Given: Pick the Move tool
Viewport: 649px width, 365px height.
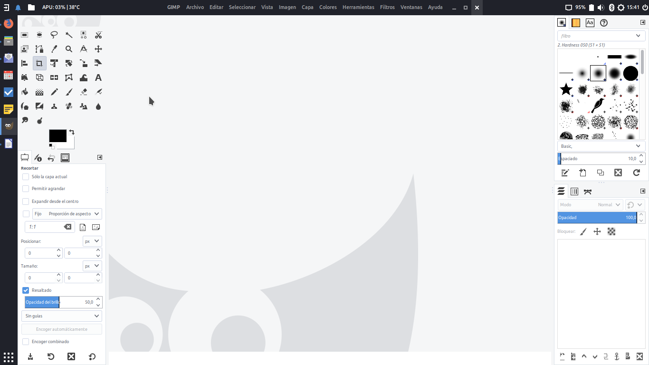Looking at the screenshot, I should (98, 49).
